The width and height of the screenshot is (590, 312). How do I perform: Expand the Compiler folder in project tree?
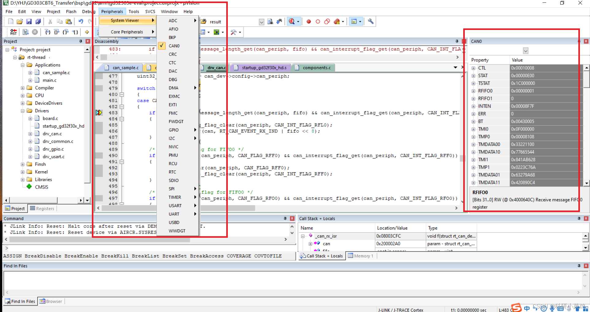pos(23,88)
